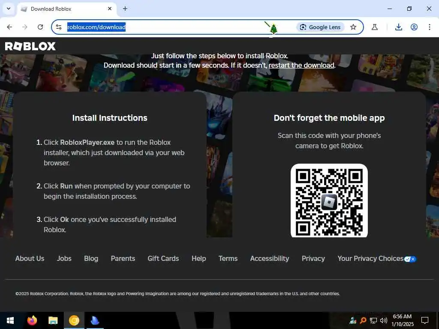Show Chrome downloads
Image resolution: width=439 pixels, height=329 pixels.
(x=399, y=27)
